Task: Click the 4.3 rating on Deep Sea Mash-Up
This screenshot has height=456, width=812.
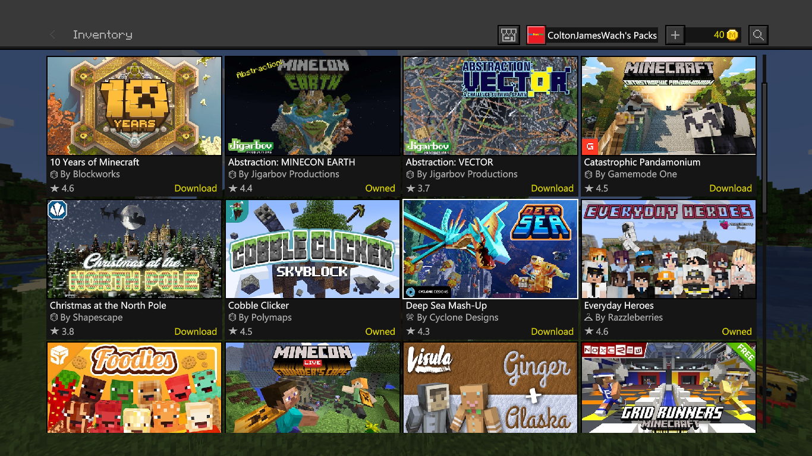Action: 424,332
